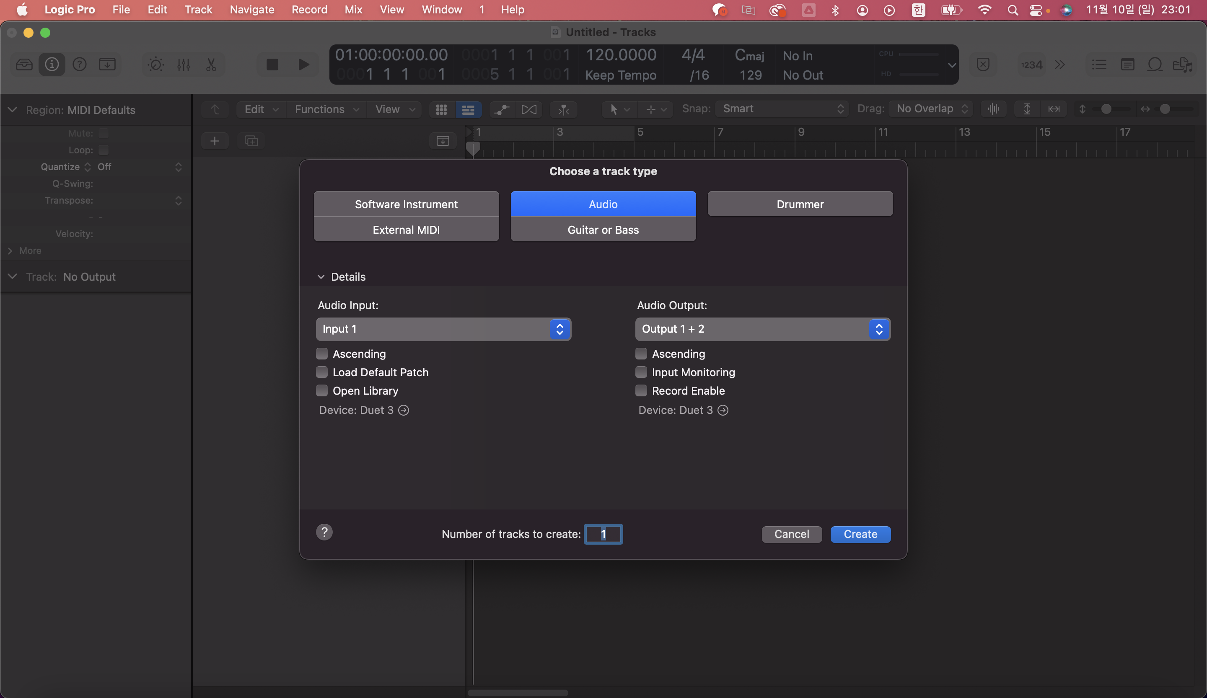Viewport: 1207px width, 698px height.
Task: Click the Create button
Action: point(860,534)
